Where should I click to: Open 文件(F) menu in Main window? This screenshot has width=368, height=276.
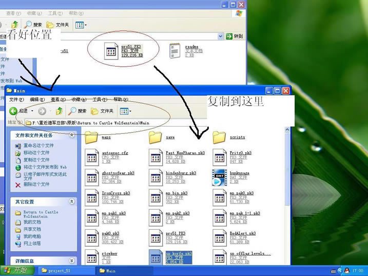pyautogui.click(x=16, y=100)
